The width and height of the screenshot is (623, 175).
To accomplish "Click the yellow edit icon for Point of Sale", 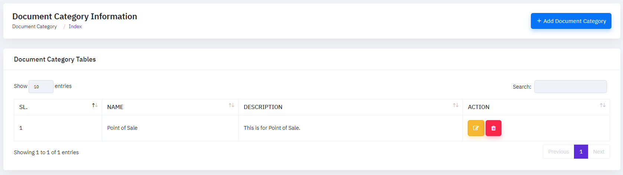I will click(476, 128).
